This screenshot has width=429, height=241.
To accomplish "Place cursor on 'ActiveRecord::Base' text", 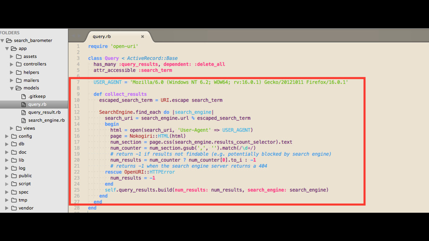I will coord(152,58).
